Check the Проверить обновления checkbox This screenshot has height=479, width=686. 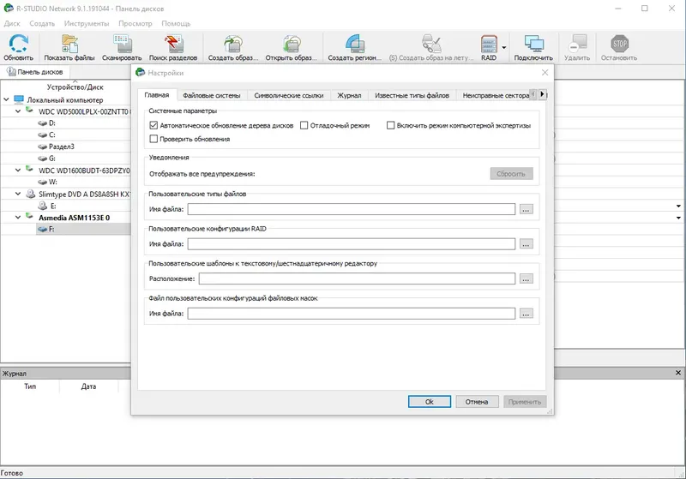coord(153,139)
